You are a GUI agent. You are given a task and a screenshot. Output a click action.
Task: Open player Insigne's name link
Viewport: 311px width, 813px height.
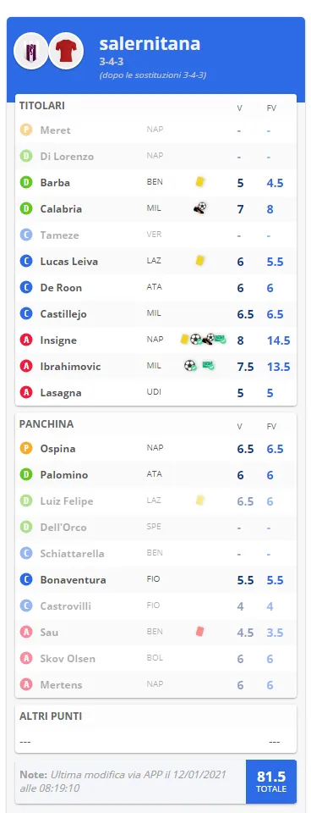(58, 340)
